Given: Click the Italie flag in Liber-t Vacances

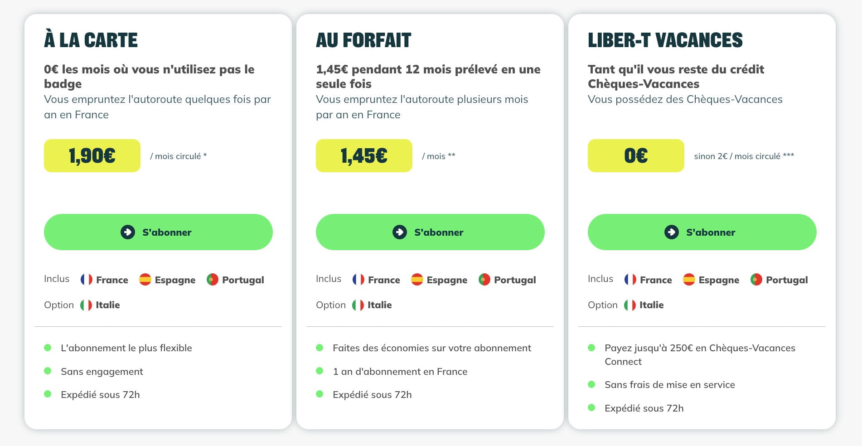Looking at the screenshot, I should coord(630,305).
